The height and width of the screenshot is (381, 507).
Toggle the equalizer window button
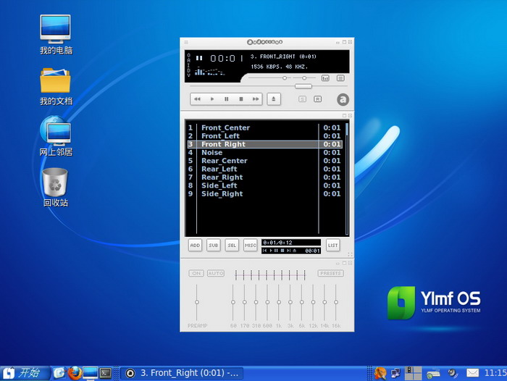click(325, 78)
